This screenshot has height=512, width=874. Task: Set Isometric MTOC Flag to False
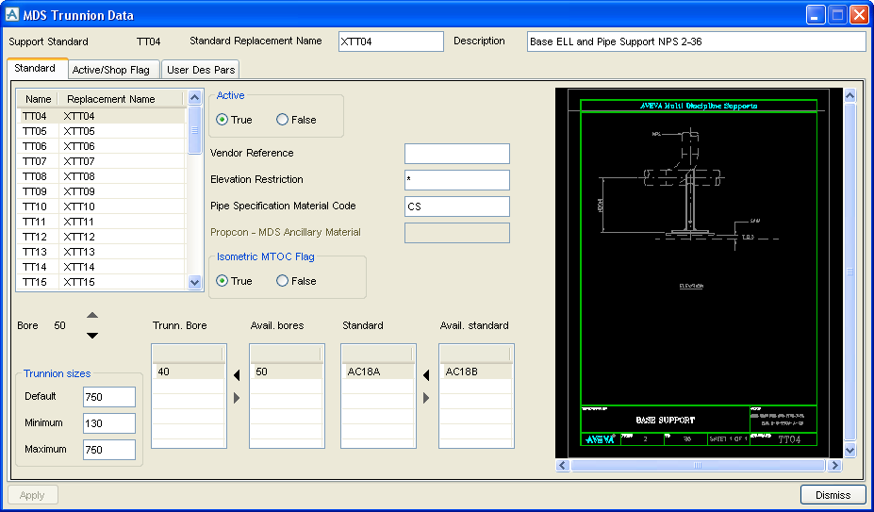(297, 281)
